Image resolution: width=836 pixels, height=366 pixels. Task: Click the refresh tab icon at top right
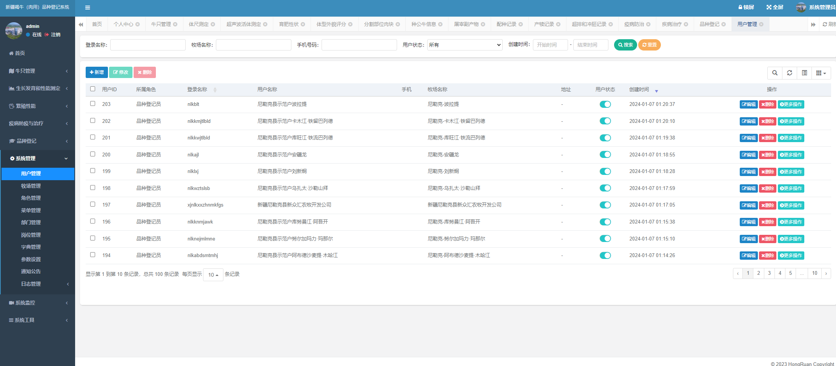tap(825, 24)
